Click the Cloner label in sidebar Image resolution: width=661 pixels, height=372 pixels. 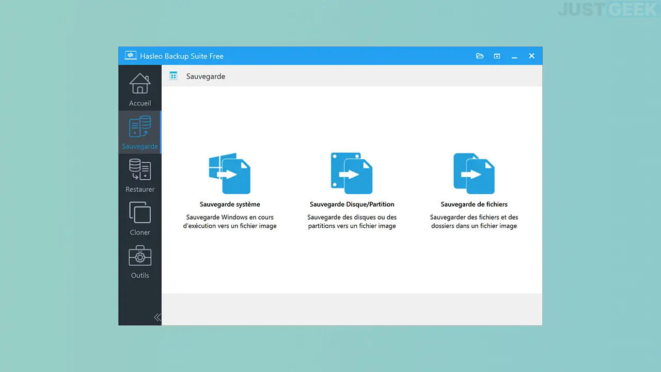pyautogui.click(x=140, y=233)
